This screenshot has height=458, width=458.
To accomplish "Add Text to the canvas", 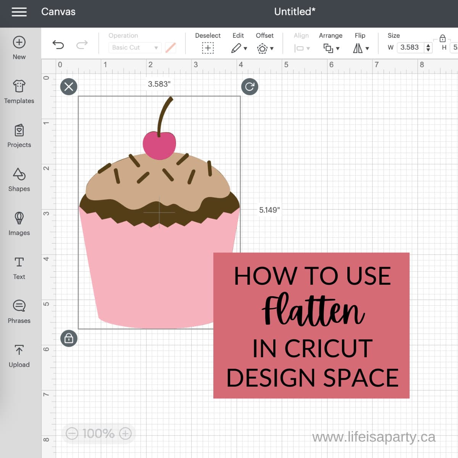I will click(19, 268).
